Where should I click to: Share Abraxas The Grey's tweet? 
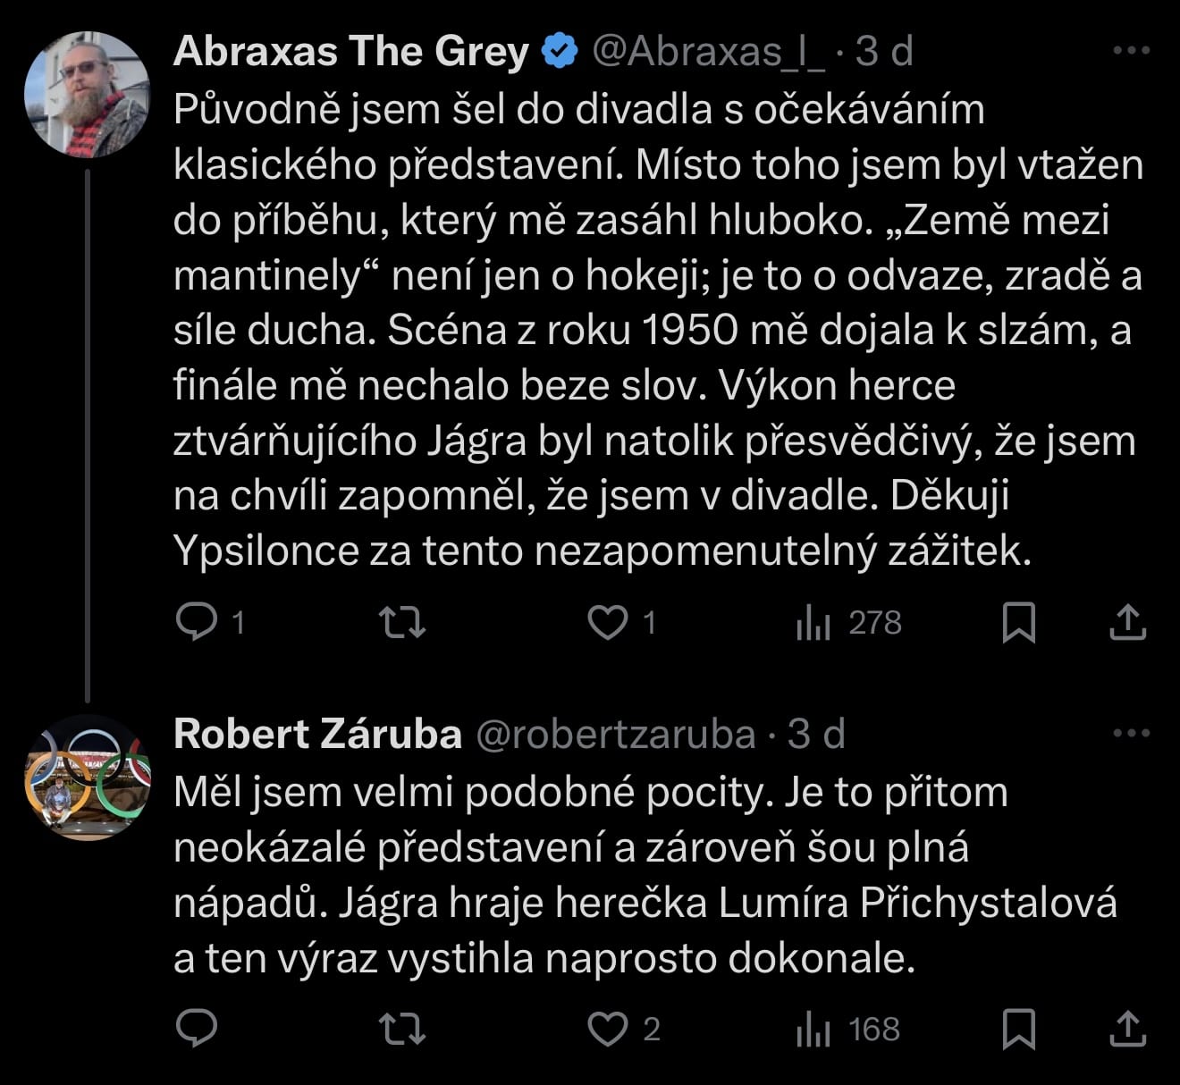tap(1127, 622)
